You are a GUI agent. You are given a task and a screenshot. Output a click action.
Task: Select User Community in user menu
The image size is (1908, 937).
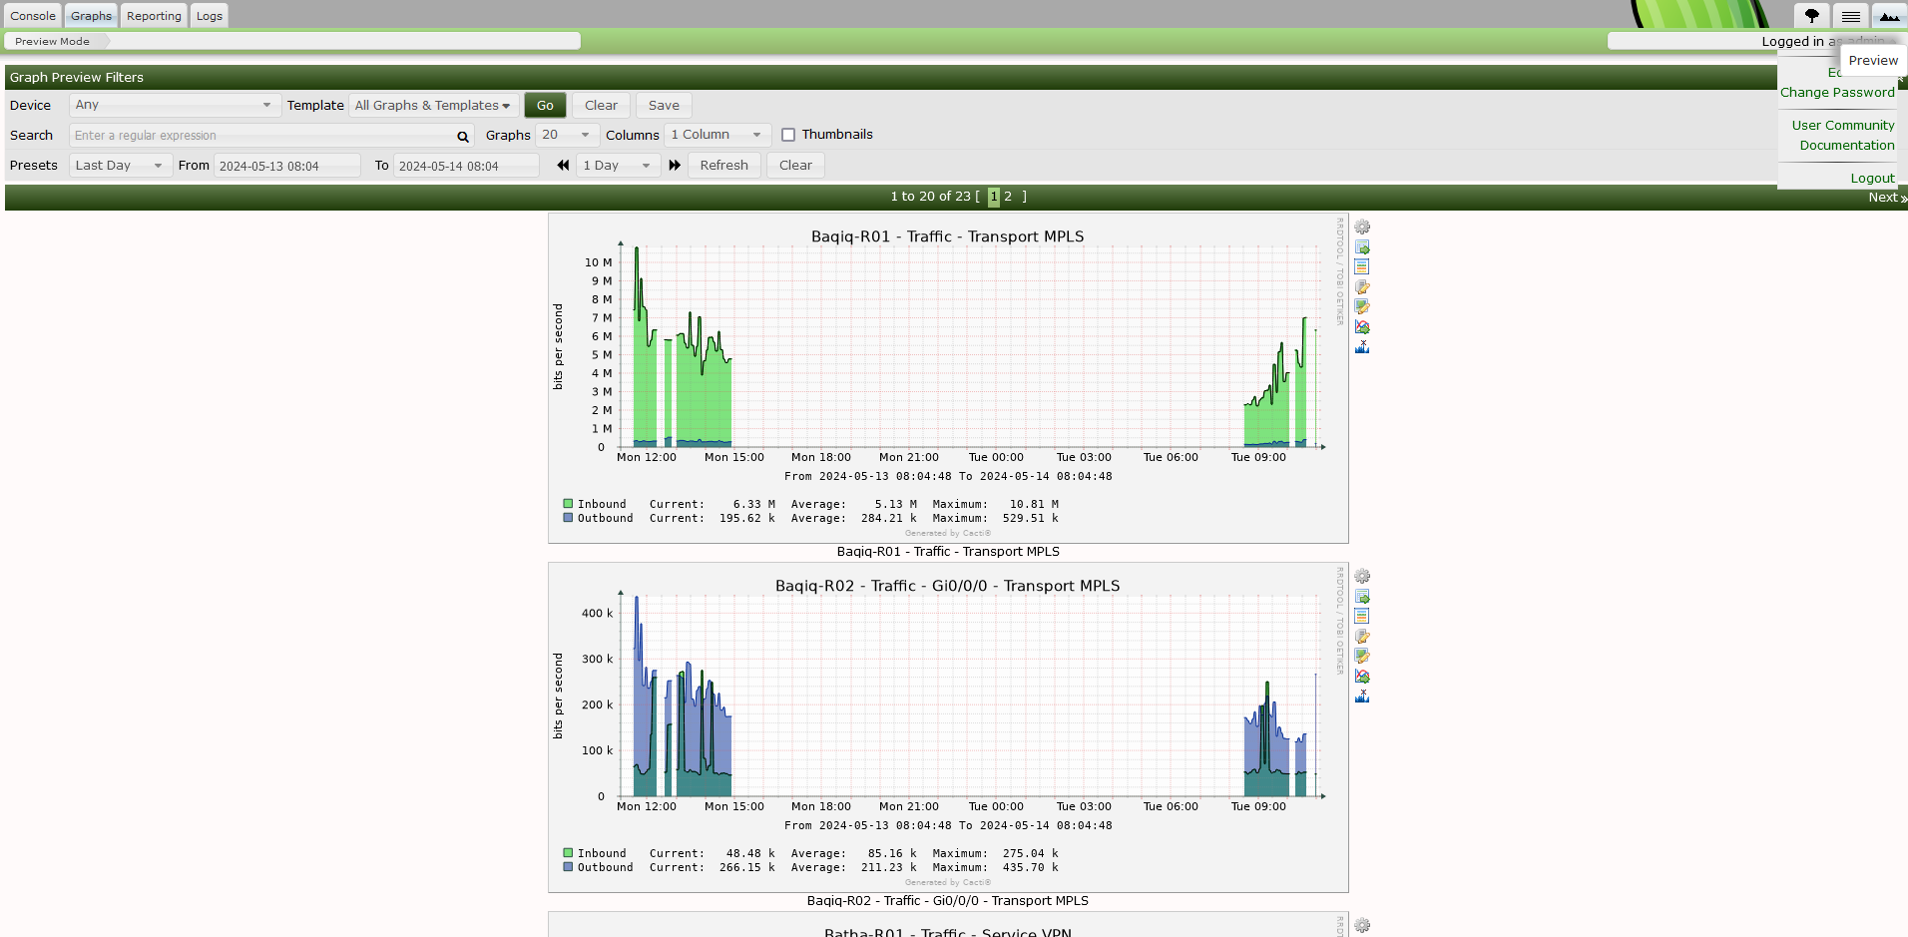(1842, 125)
